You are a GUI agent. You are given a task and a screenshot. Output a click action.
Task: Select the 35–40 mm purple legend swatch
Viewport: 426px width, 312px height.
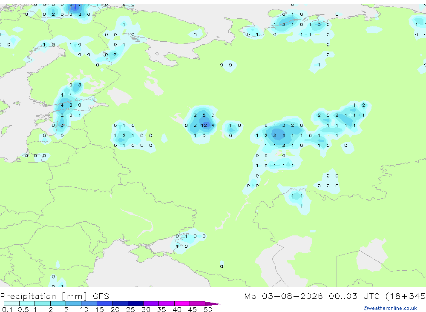click(x=167, y=303)
